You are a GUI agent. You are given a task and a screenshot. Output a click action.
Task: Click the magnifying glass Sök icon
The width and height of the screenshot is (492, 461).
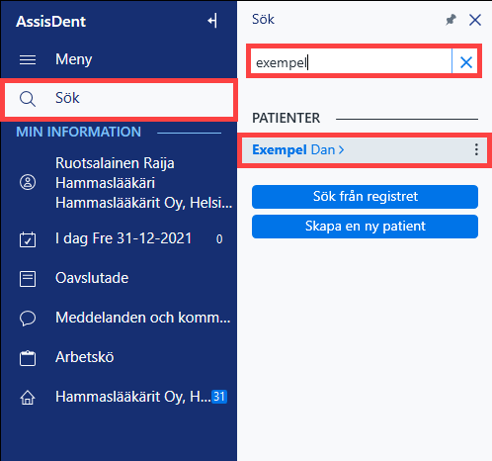(28, 99)
